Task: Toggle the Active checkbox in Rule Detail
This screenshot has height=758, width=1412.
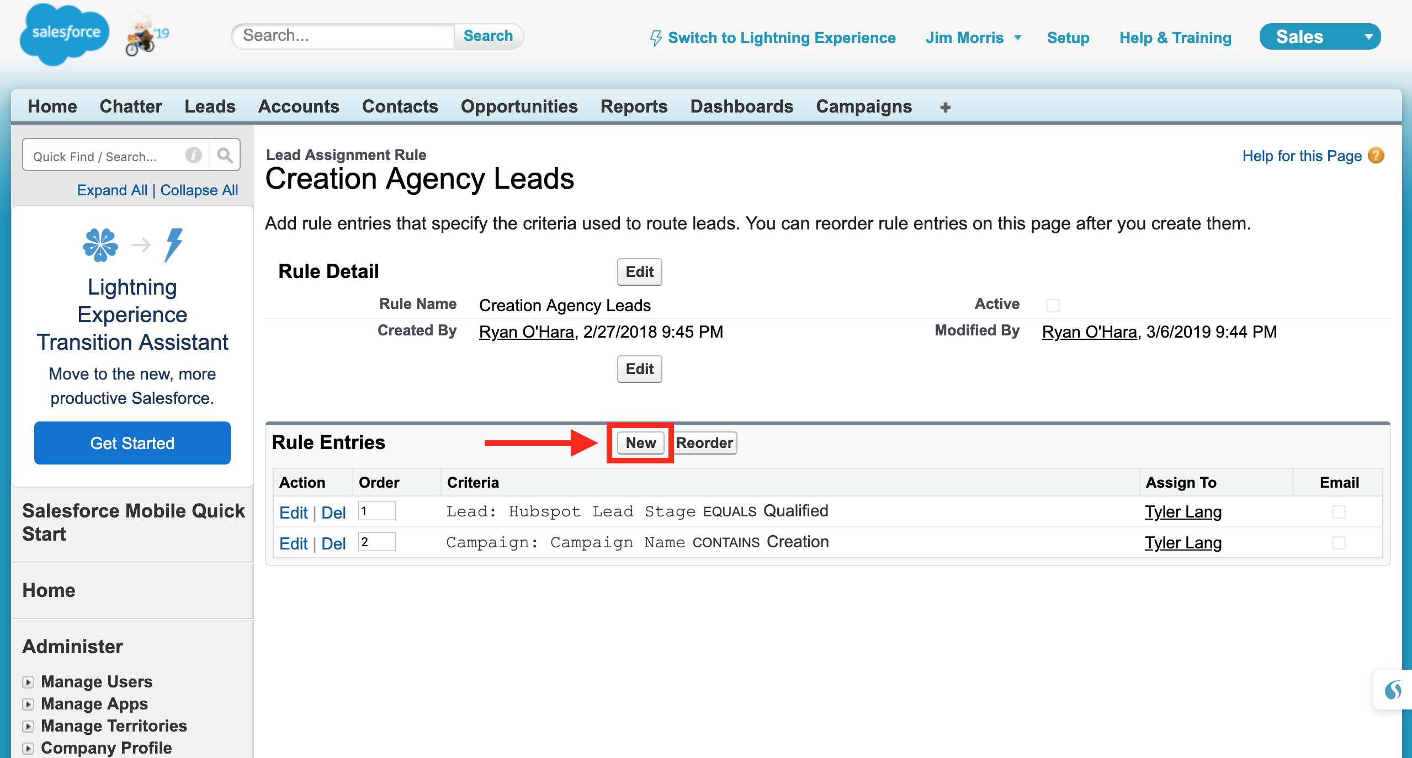Action: coord(1053,305)
